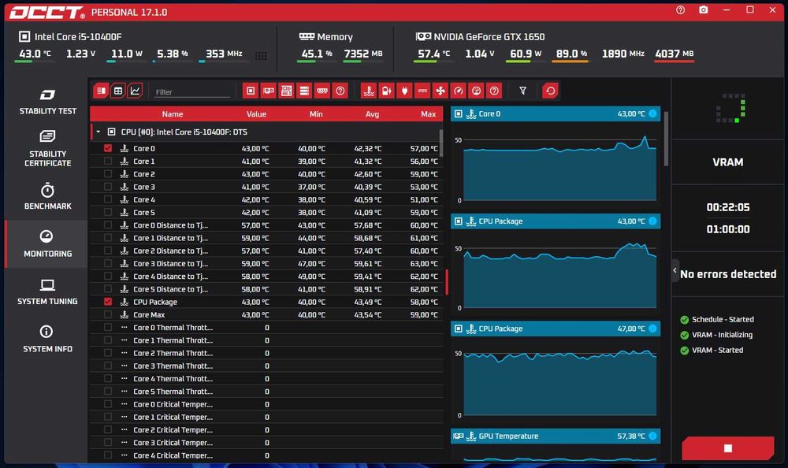This screenshot has width=788, height=468.
Task: Switch to the split table-and-graph view
Action: click(x=101, y=91)
